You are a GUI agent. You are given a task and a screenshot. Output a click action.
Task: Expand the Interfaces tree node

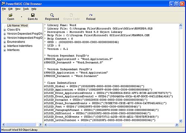pos(4,50)
